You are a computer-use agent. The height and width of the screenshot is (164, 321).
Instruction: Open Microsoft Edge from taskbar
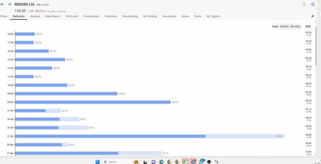(x=161, y=162)
